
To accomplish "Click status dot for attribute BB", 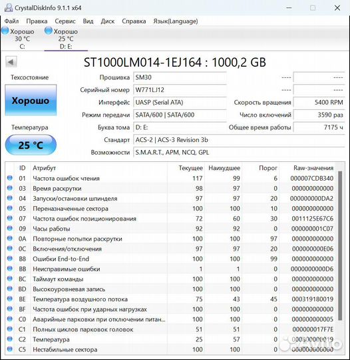I will (9, 269).
